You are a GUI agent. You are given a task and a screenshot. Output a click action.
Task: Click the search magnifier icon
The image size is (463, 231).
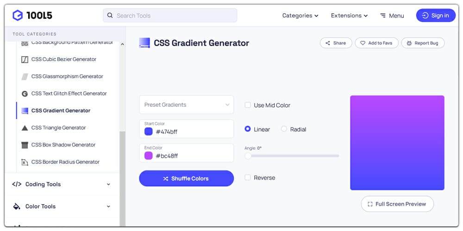pos(110,15)
